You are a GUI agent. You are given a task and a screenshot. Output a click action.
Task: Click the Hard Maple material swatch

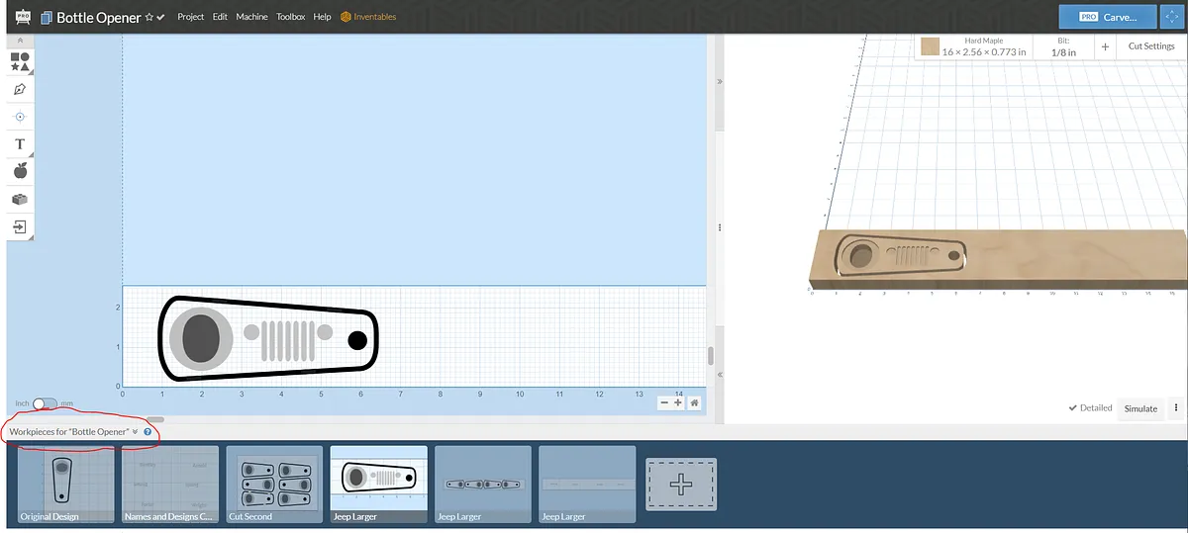click(930, 46)
